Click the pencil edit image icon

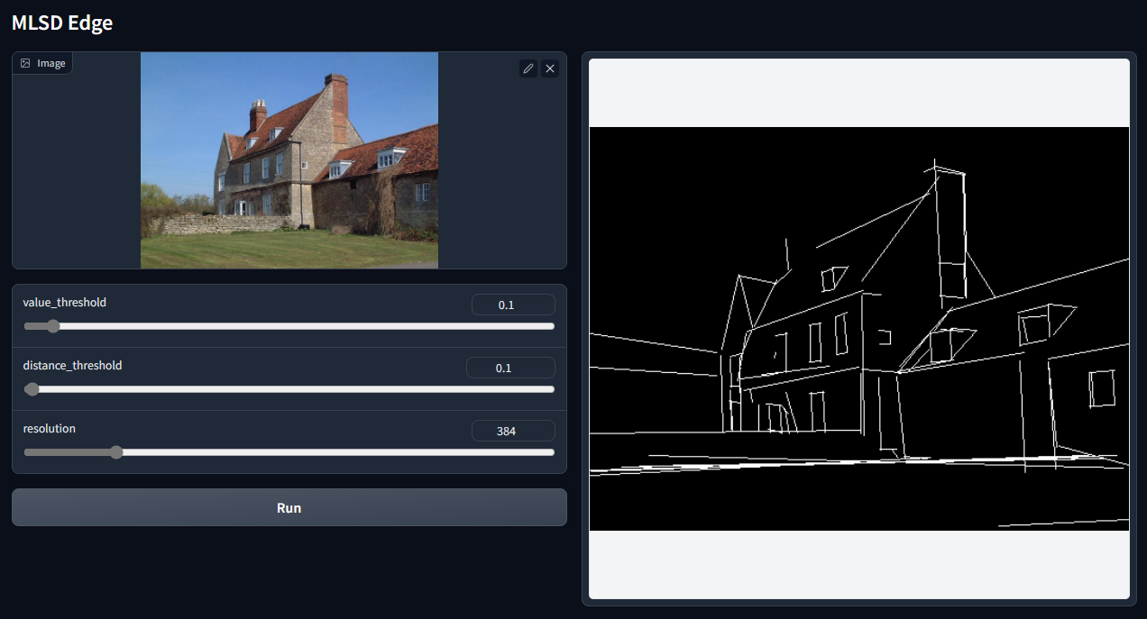click(528, 68)
